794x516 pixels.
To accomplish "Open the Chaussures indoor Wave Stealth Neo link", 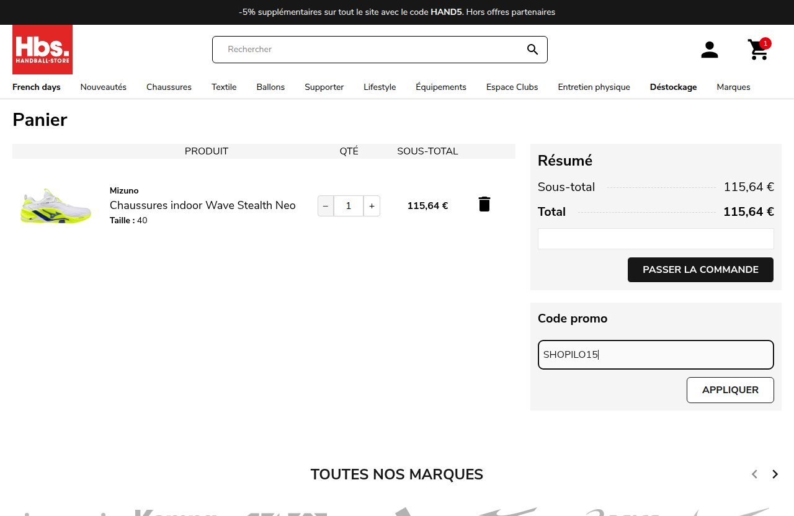I will point(203,205).
